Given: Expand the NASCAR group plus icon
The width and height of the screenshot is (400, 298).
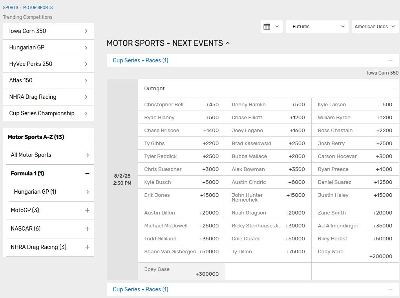Looking at the screenshot, I should (87, 229).
